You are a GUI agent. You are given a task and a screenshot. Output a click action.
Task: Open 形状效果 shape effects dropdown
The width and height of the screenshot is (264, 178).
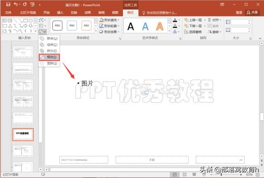point(109,32)
